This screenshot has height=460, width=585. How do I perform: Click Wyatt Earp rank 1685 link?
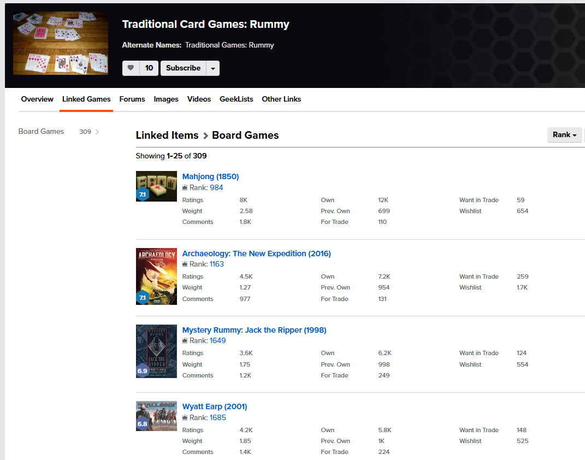(218, 418)
